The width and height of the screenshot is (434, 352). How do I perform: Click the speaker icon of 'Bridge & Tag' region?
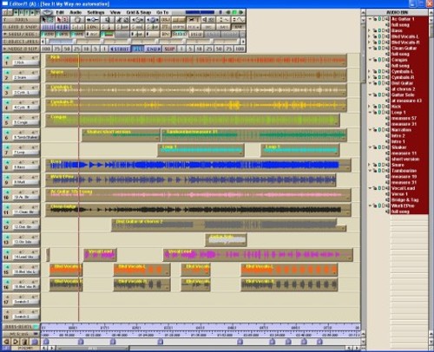click(x=388, y=200)
